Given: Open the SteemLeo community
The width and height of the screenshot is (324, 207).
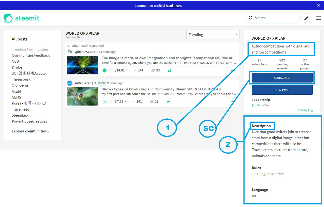Looking at the screenshot, I should coord(20,115).
